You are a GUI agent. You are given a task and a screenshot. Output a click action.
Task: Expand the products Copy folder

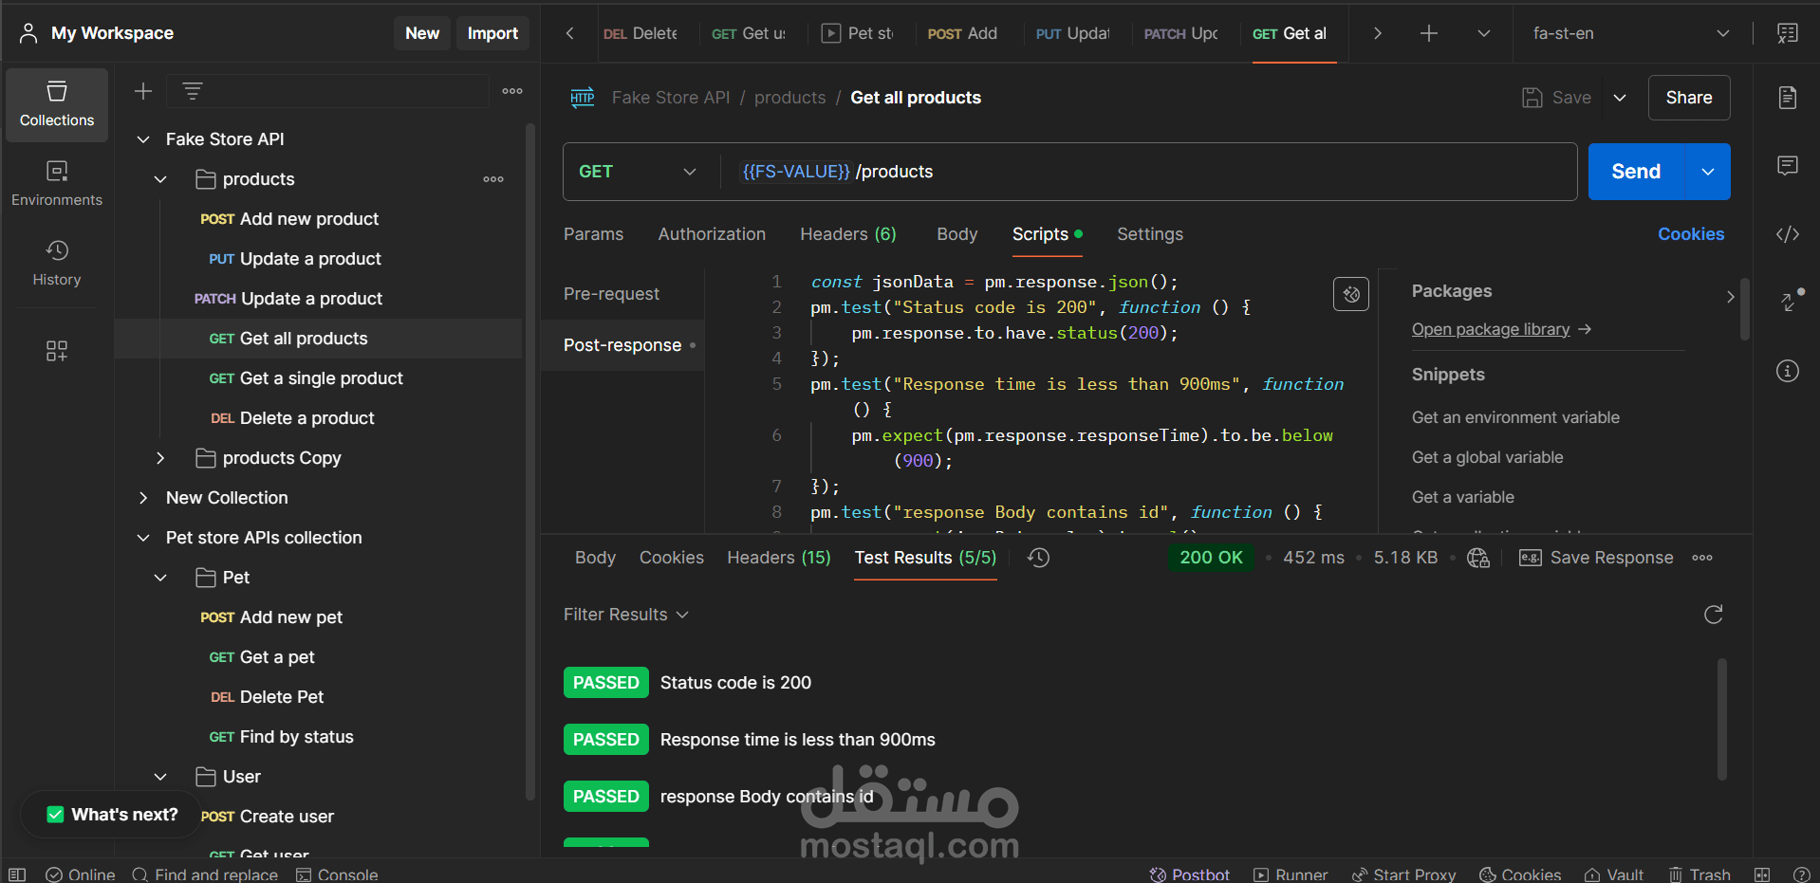click(x=160, y=458)
